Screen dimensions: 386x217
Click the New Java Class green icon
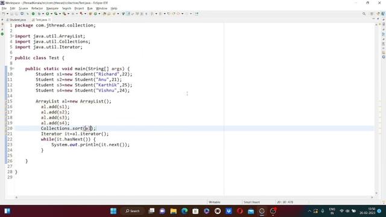point(95,14)
